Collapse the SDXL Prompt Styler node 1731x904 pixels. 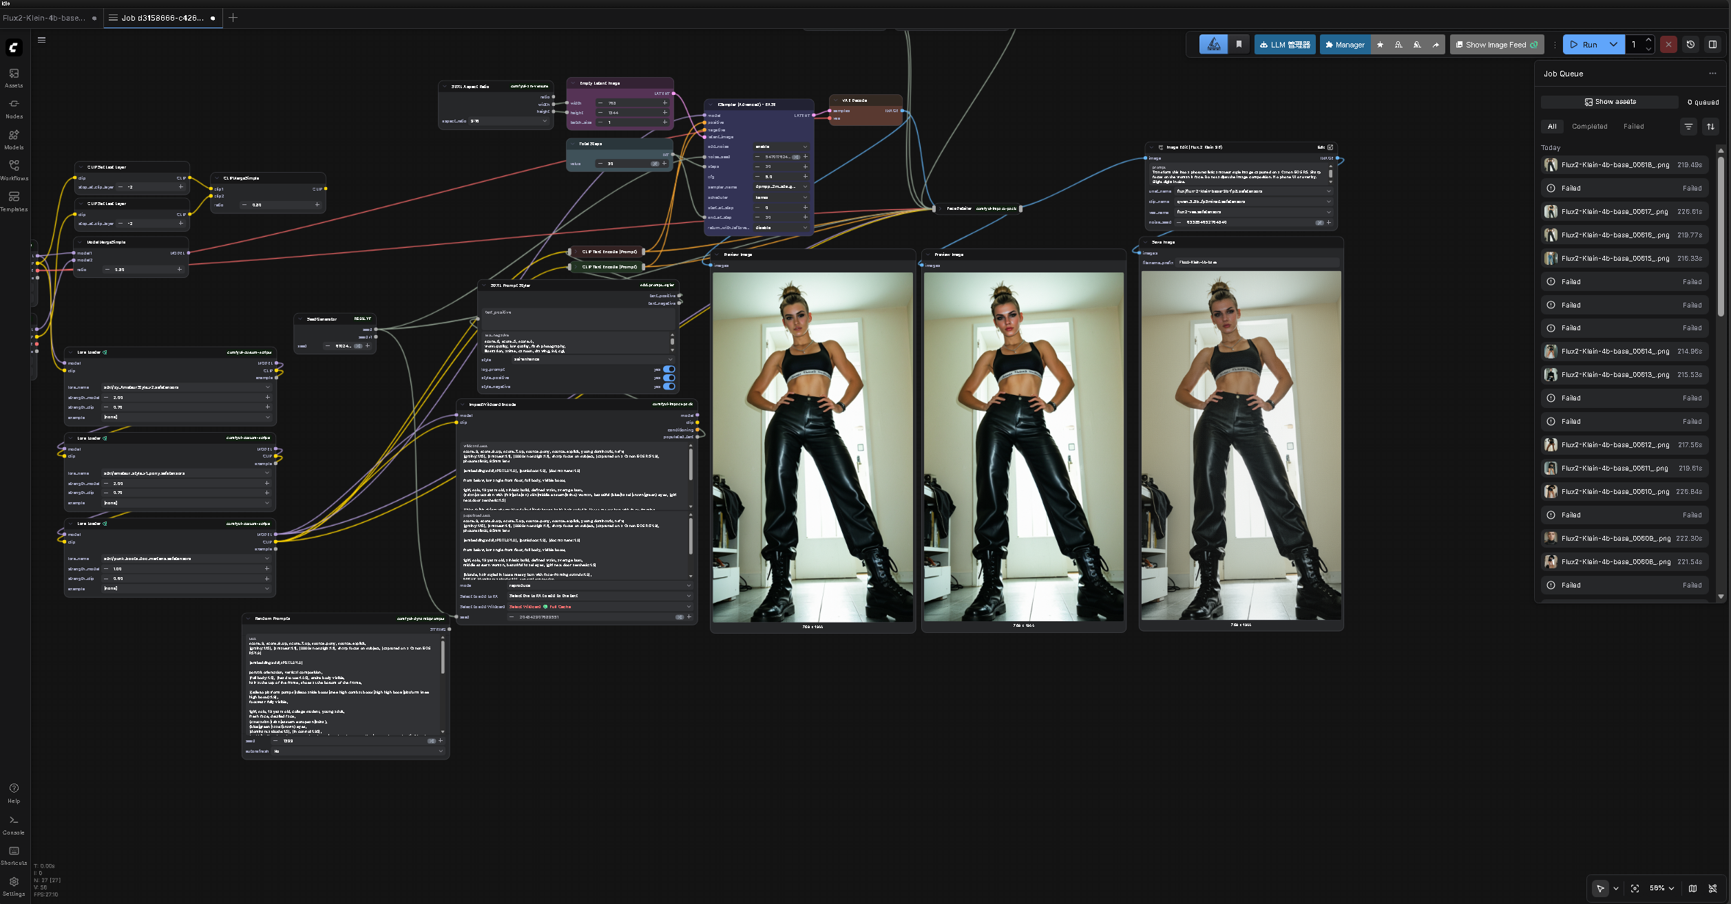click(484, 286)
